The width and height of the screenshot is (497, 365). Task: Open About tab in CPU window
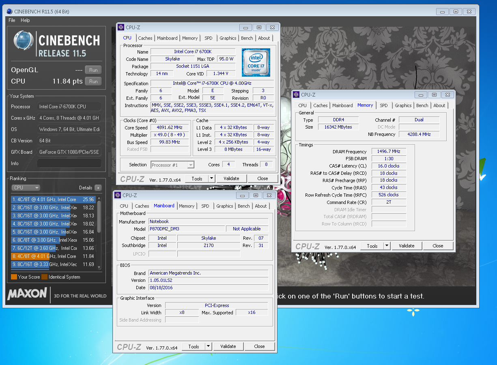[x=264, y=38]
